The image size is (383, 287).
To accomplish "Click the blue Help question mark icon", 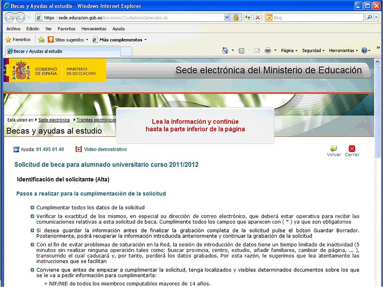I will point(364,51).
